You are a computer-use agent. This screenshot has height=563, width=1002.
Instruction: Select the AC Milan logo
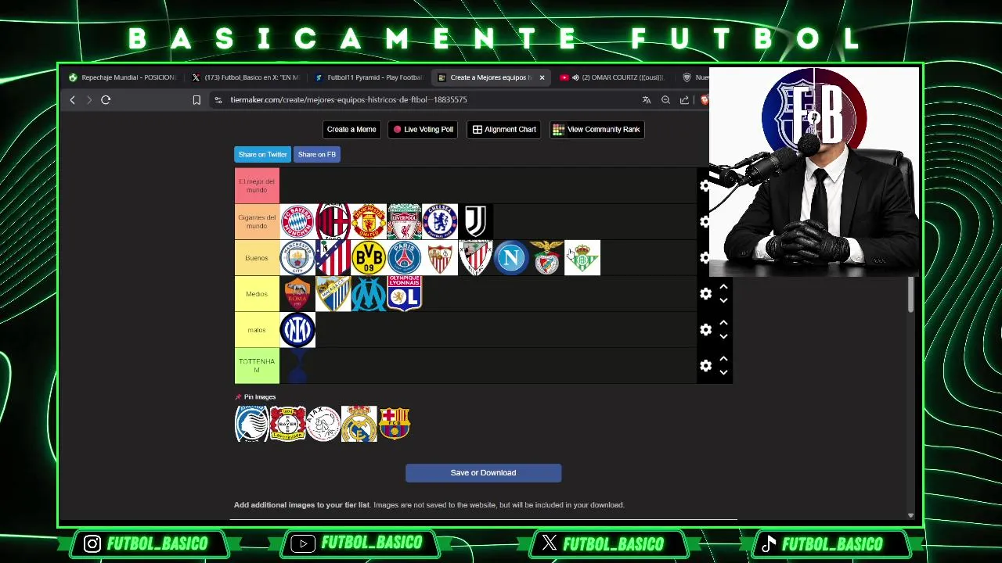(x=333, y=222)
